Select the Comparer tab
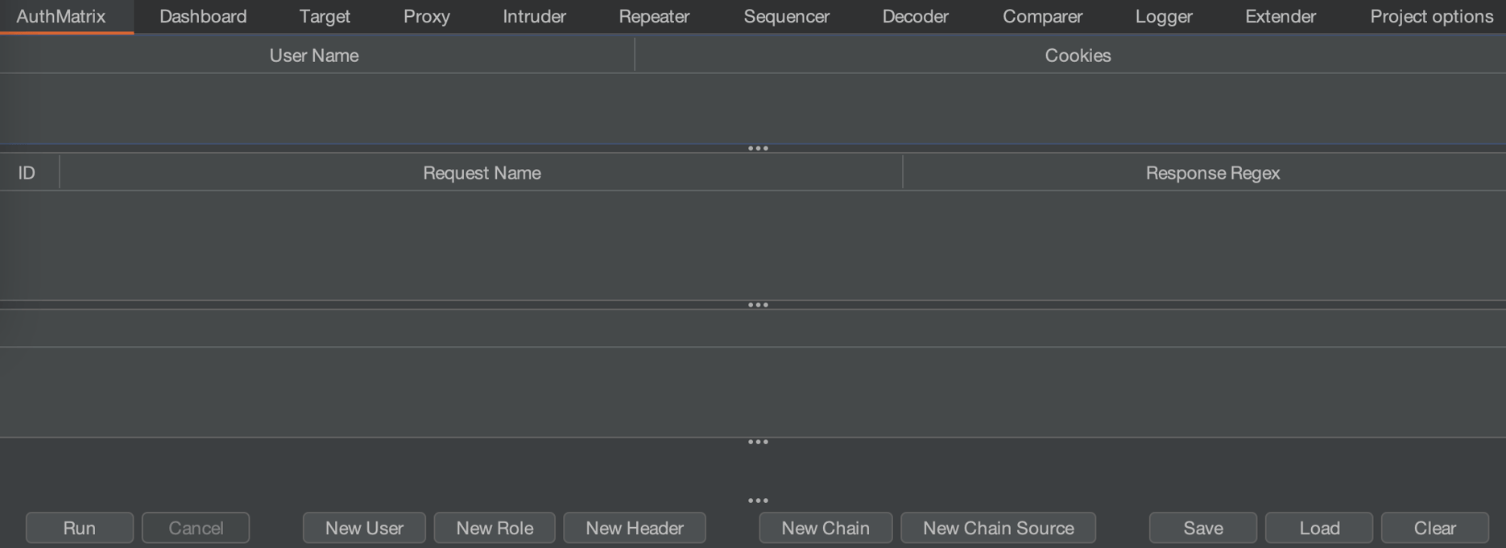Screen dimensions: 1506x548 [1042, 16]
